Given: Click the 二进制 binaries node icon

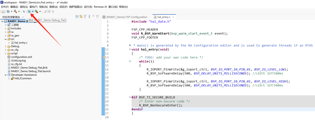Looking at the screenshot, I should [x=9, y=25].
